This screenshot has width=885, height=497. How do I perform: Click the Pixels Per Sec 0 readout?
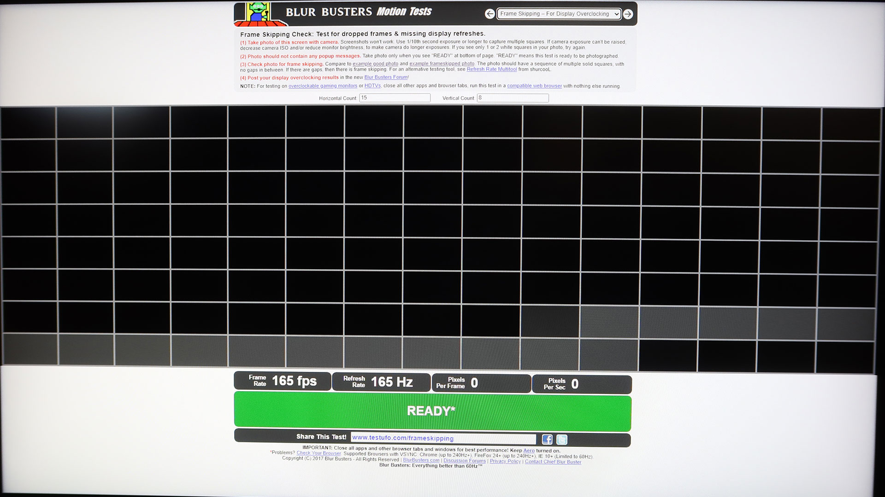[582, 384]
